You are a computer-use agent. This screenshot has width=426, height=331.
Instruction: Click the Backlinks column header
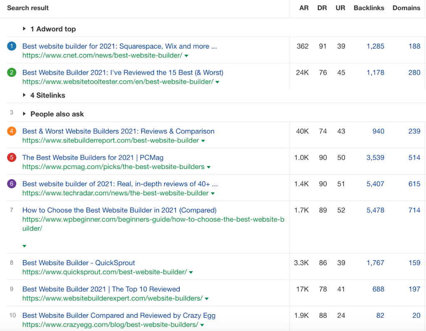tap(369, 8)
